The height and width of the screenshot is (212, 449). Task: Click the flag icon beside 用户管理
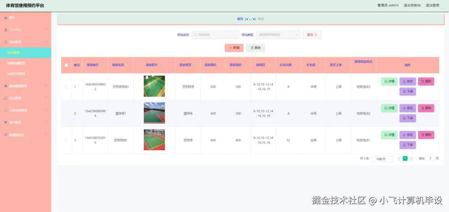pos(6,123)
